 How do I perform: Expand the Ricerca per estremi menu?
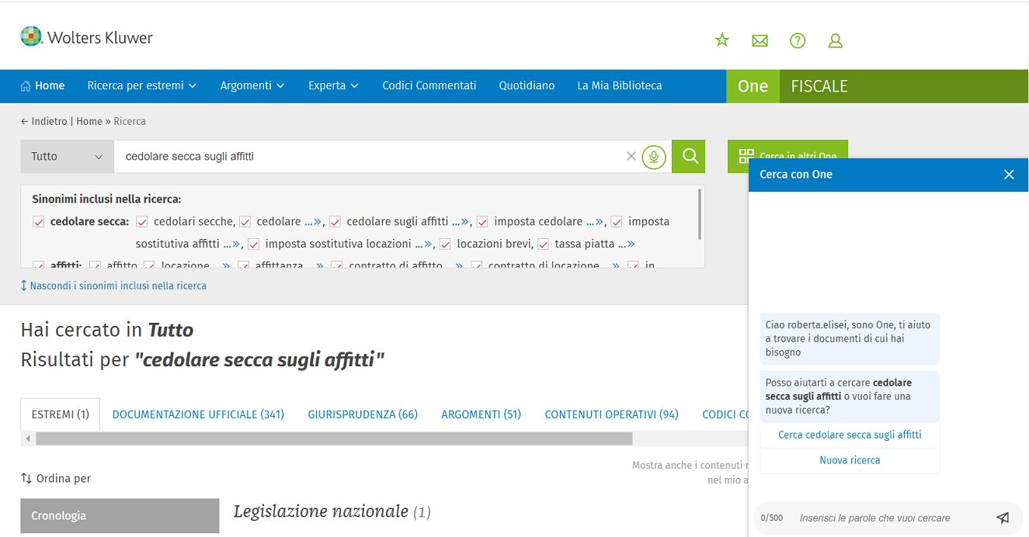(141, 86)
